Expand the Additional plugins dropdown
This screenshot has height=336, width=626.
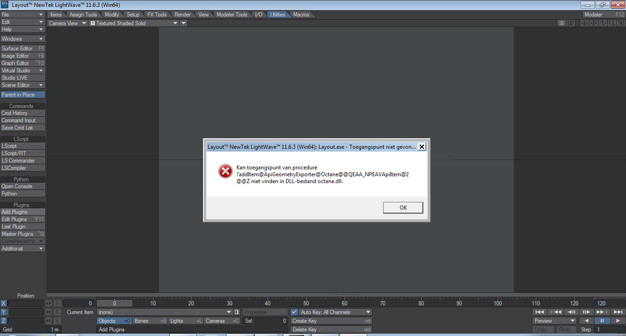pyautogui.click(x=23, y=249)
